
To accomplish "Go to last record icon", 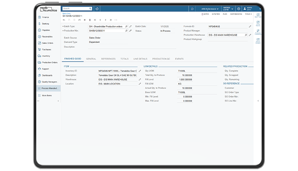I will [111, 20].
